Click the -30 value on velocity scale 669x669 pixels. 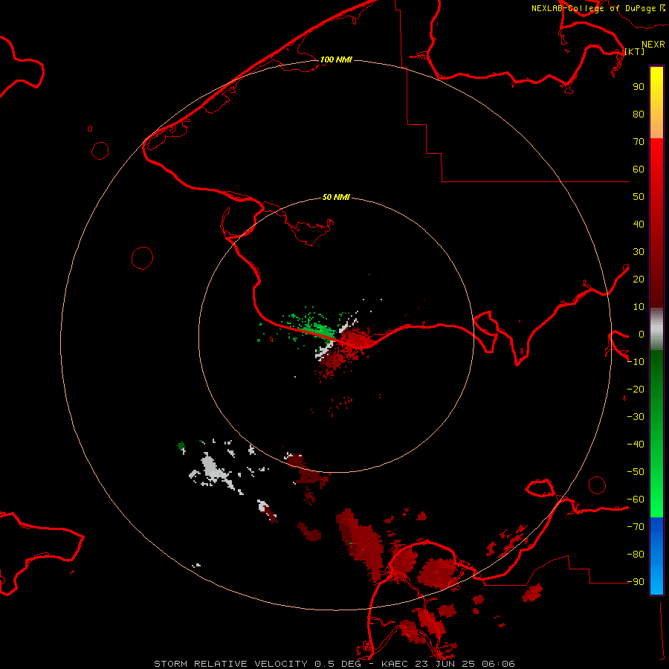point(636,417)
